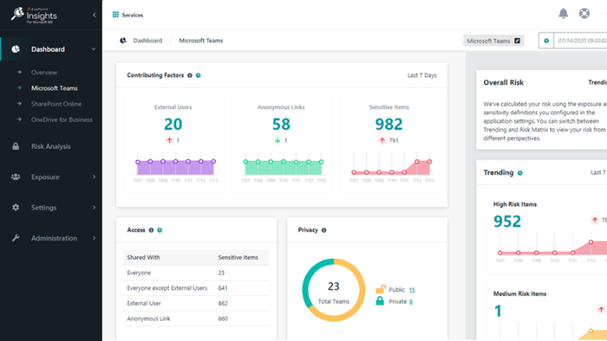This screenshot has height=341, width=607.
Task: Open the Services grid icon
Action: pos(115,15)
